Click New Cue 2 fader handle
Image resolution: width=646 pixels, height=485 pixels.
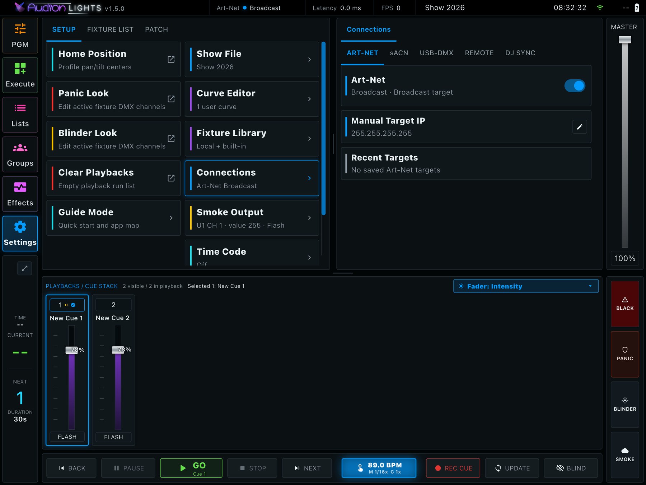click(118, 350)
